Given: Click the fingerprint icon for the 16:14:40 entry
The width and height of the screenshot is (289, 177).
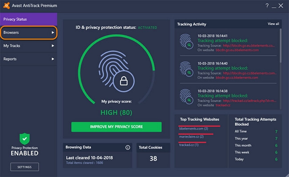Looking at the screenshot, I should pos(186,69).
